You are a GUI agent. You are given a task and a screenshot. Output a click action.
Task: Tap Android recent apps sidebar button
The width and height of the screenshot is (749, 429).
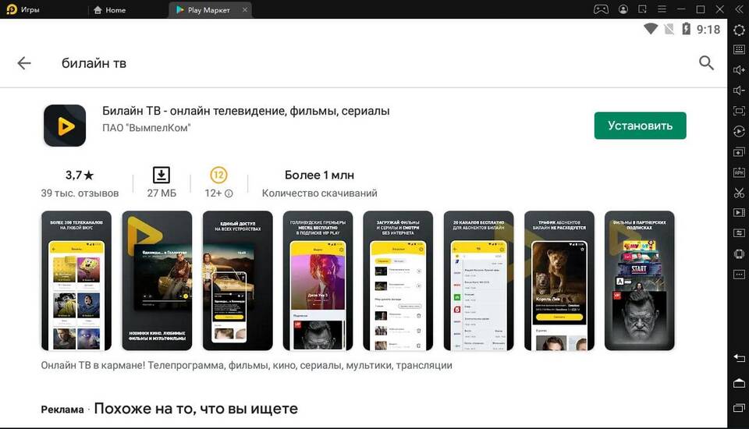pos(739,408)
